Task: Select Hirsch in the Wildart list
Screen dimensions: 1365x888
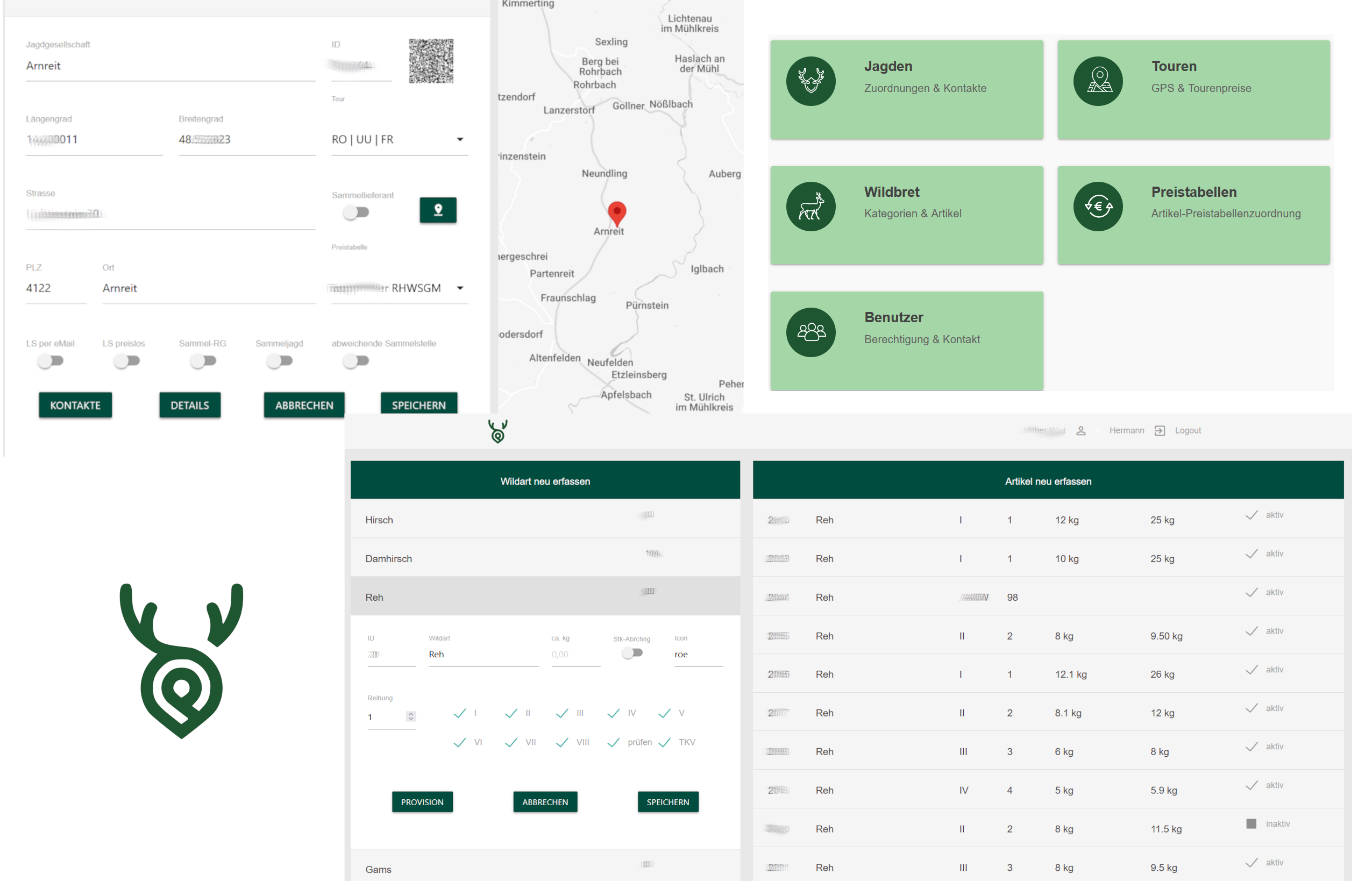Action: point(379,520)
